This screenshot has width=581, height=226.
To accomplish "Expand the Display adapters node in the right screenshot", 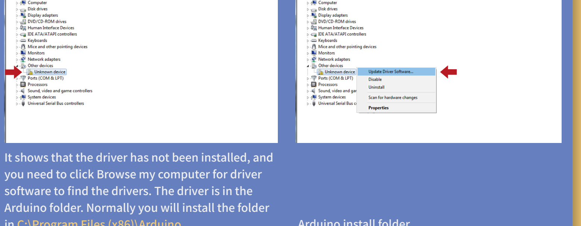I will pyautogui.click(x=308, y=16).
